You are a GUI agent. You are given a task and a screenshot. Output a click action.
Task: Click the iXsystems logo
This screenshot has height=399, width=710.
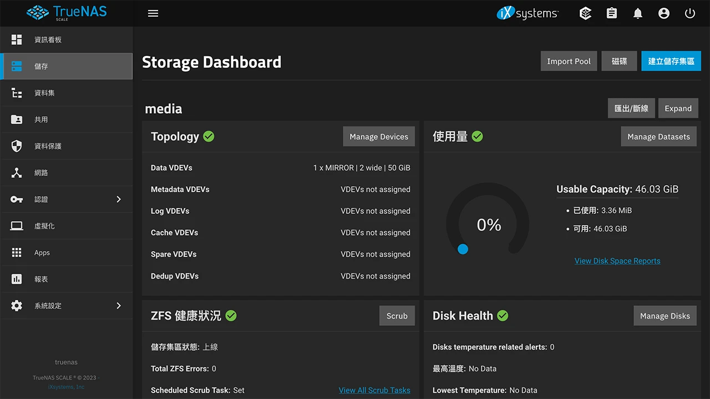click(x=528, y=13)
